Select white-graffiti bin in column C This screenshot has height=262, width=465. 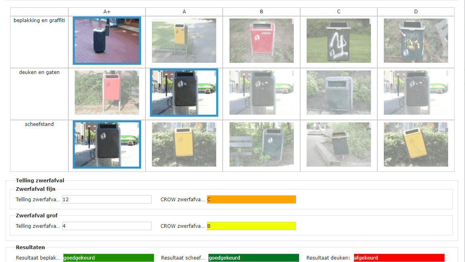[339, 41]
